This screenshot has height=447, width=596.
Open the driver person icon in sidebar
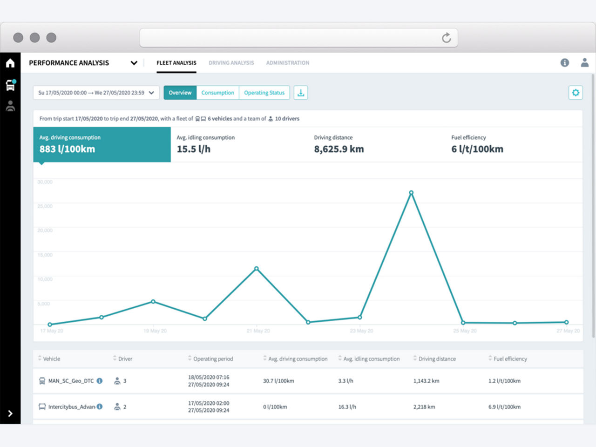[x=10, y=106]
